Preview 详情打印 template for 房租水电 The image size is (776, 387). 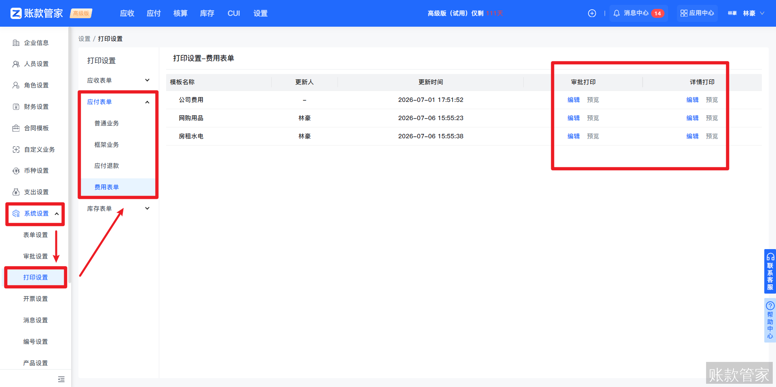712,136
